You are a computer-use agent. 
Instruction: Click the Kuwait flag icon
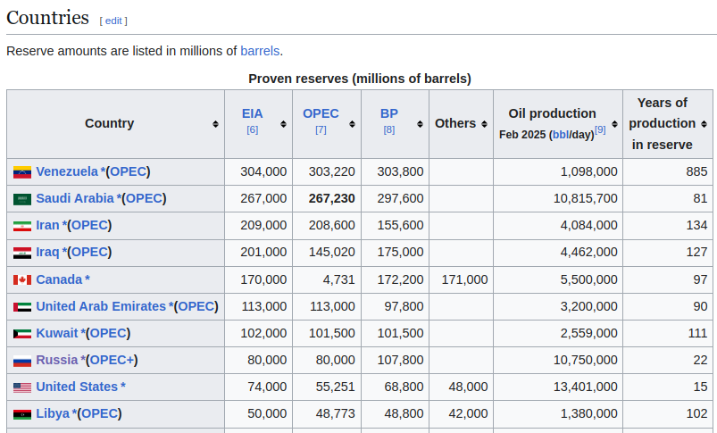tap(22, 334)
